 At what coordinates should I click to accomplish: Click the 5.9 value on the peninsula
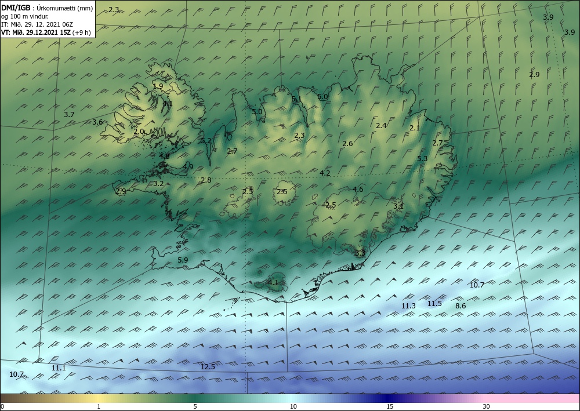click(x=183, y=260)
